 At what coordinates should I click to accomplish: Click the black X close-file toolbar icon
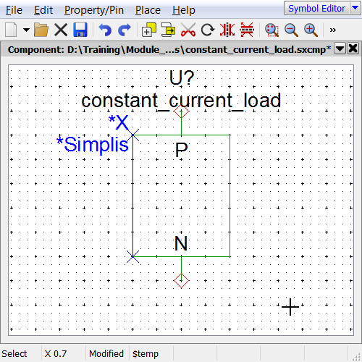point(61,30)
